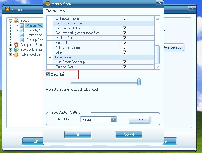Image resolution: width=202 pixels, height=153 pixels.
Task: Click the tiger icon in Manual Scan title bar
Action: [48, 4]
